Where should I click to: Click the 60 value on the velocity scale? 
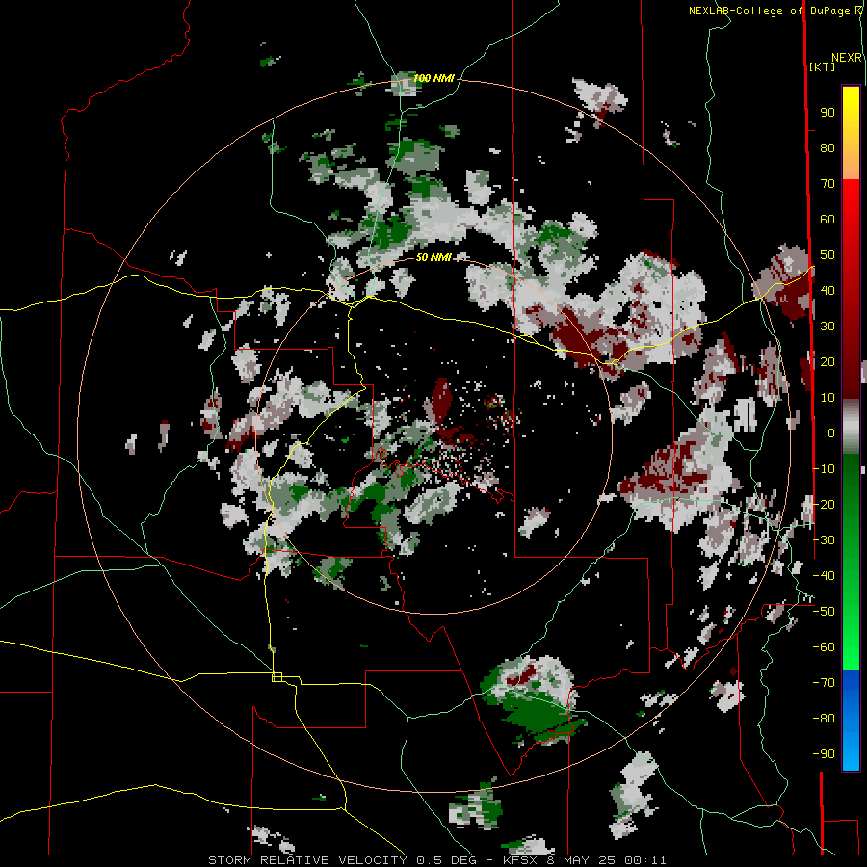click(x=828, y=219)
